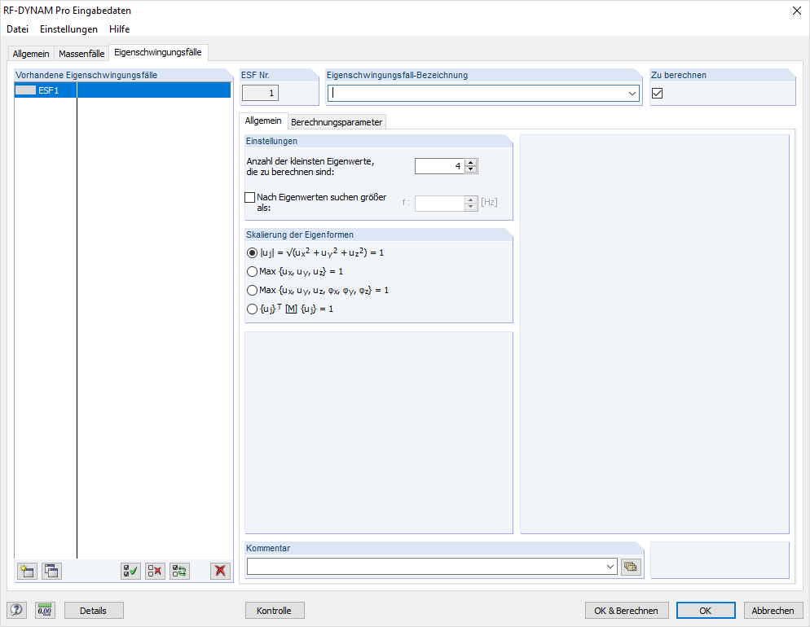Open the Details dialog
This screenshot has height=627, width=810.
click(94, 610)
